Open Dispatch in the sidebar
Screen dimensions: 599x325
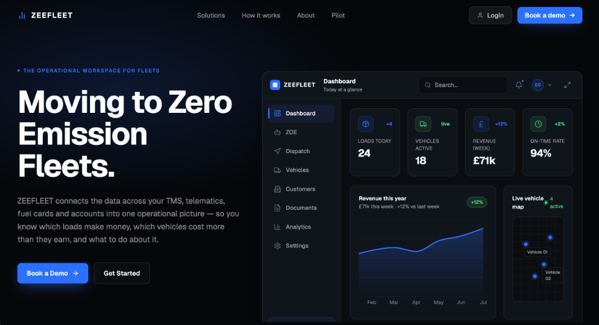(301, 151)
